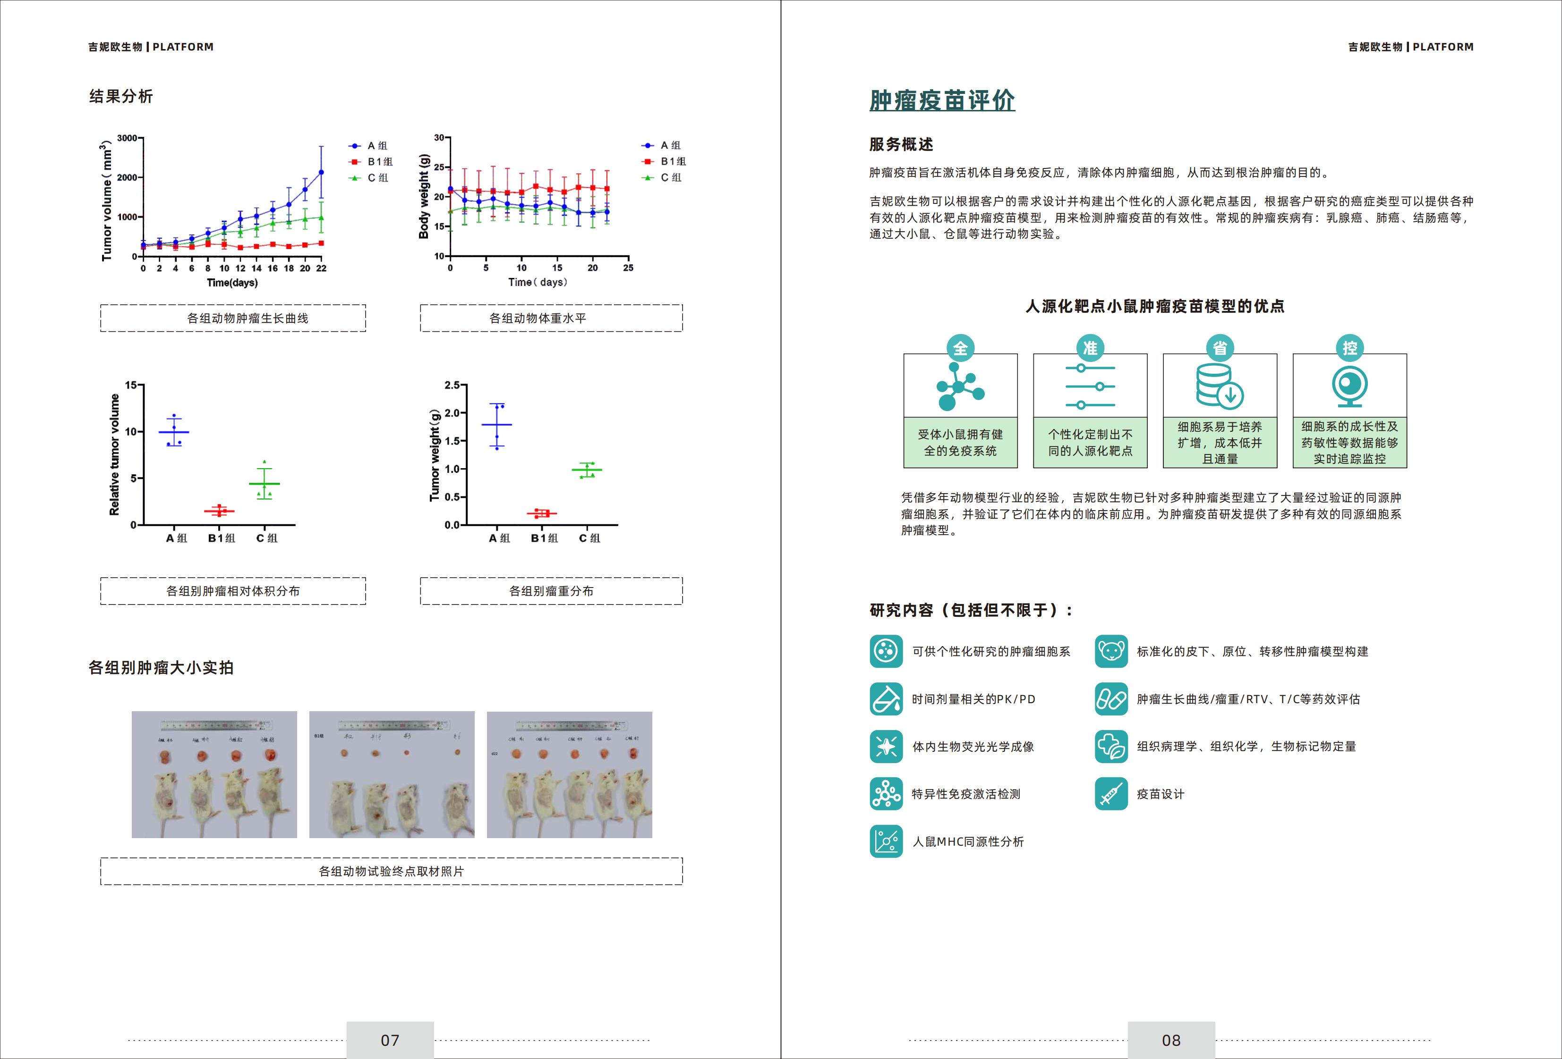Click the first mouse tumor photo (A组)

point(214,774)
